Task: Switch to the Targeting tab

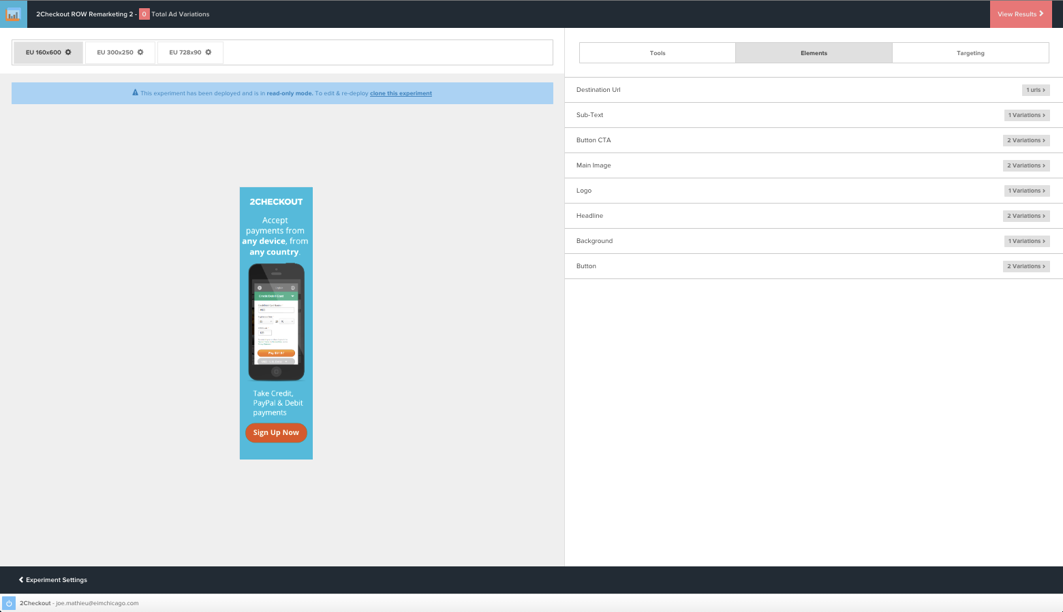Action: pos(970,53)
